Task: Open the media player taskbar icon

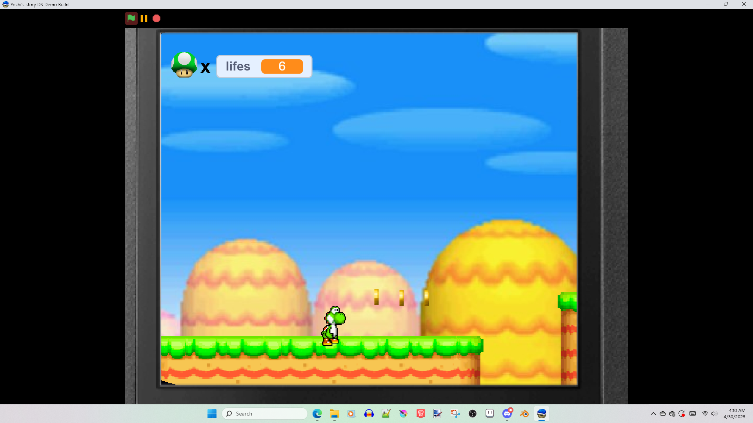Action: click(351, 414)
